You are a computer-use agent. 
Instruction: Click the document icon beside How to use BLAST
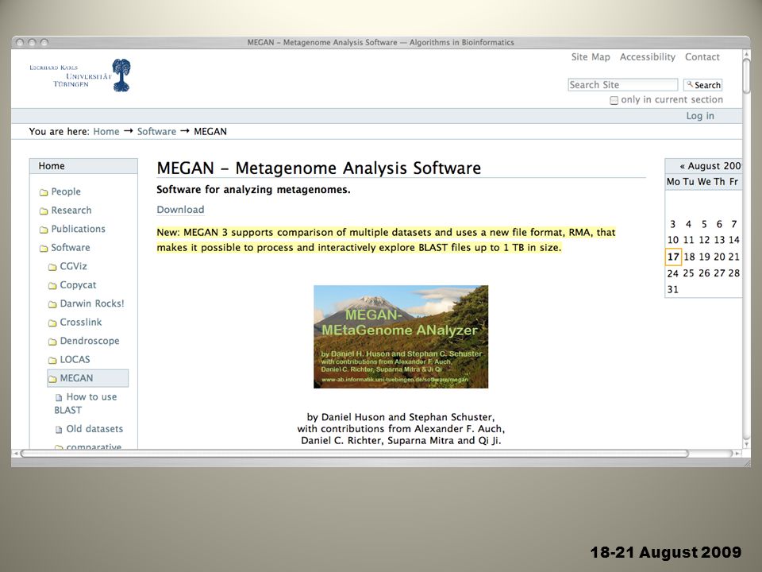coord(59,397)
